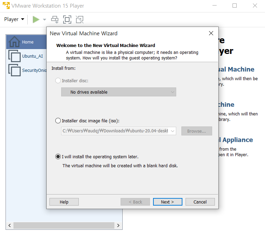Click the Unity mode toolbar icon
Viewport: 265px width, 236px height.
[x=79, y=19]
